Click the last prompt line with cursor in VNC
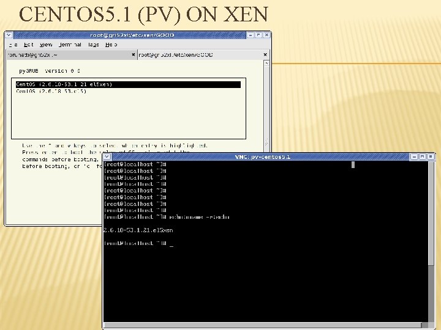The image size is (441, 330). 138,244
